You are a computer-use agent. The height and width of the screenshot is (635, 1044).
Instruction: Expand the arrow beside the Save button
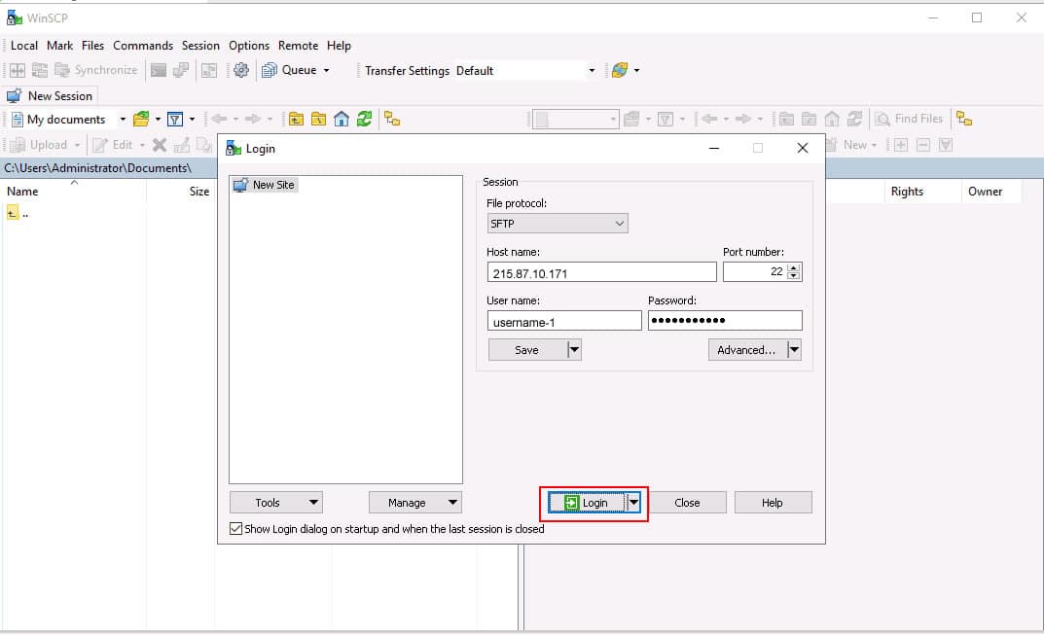tap(574, 349)
